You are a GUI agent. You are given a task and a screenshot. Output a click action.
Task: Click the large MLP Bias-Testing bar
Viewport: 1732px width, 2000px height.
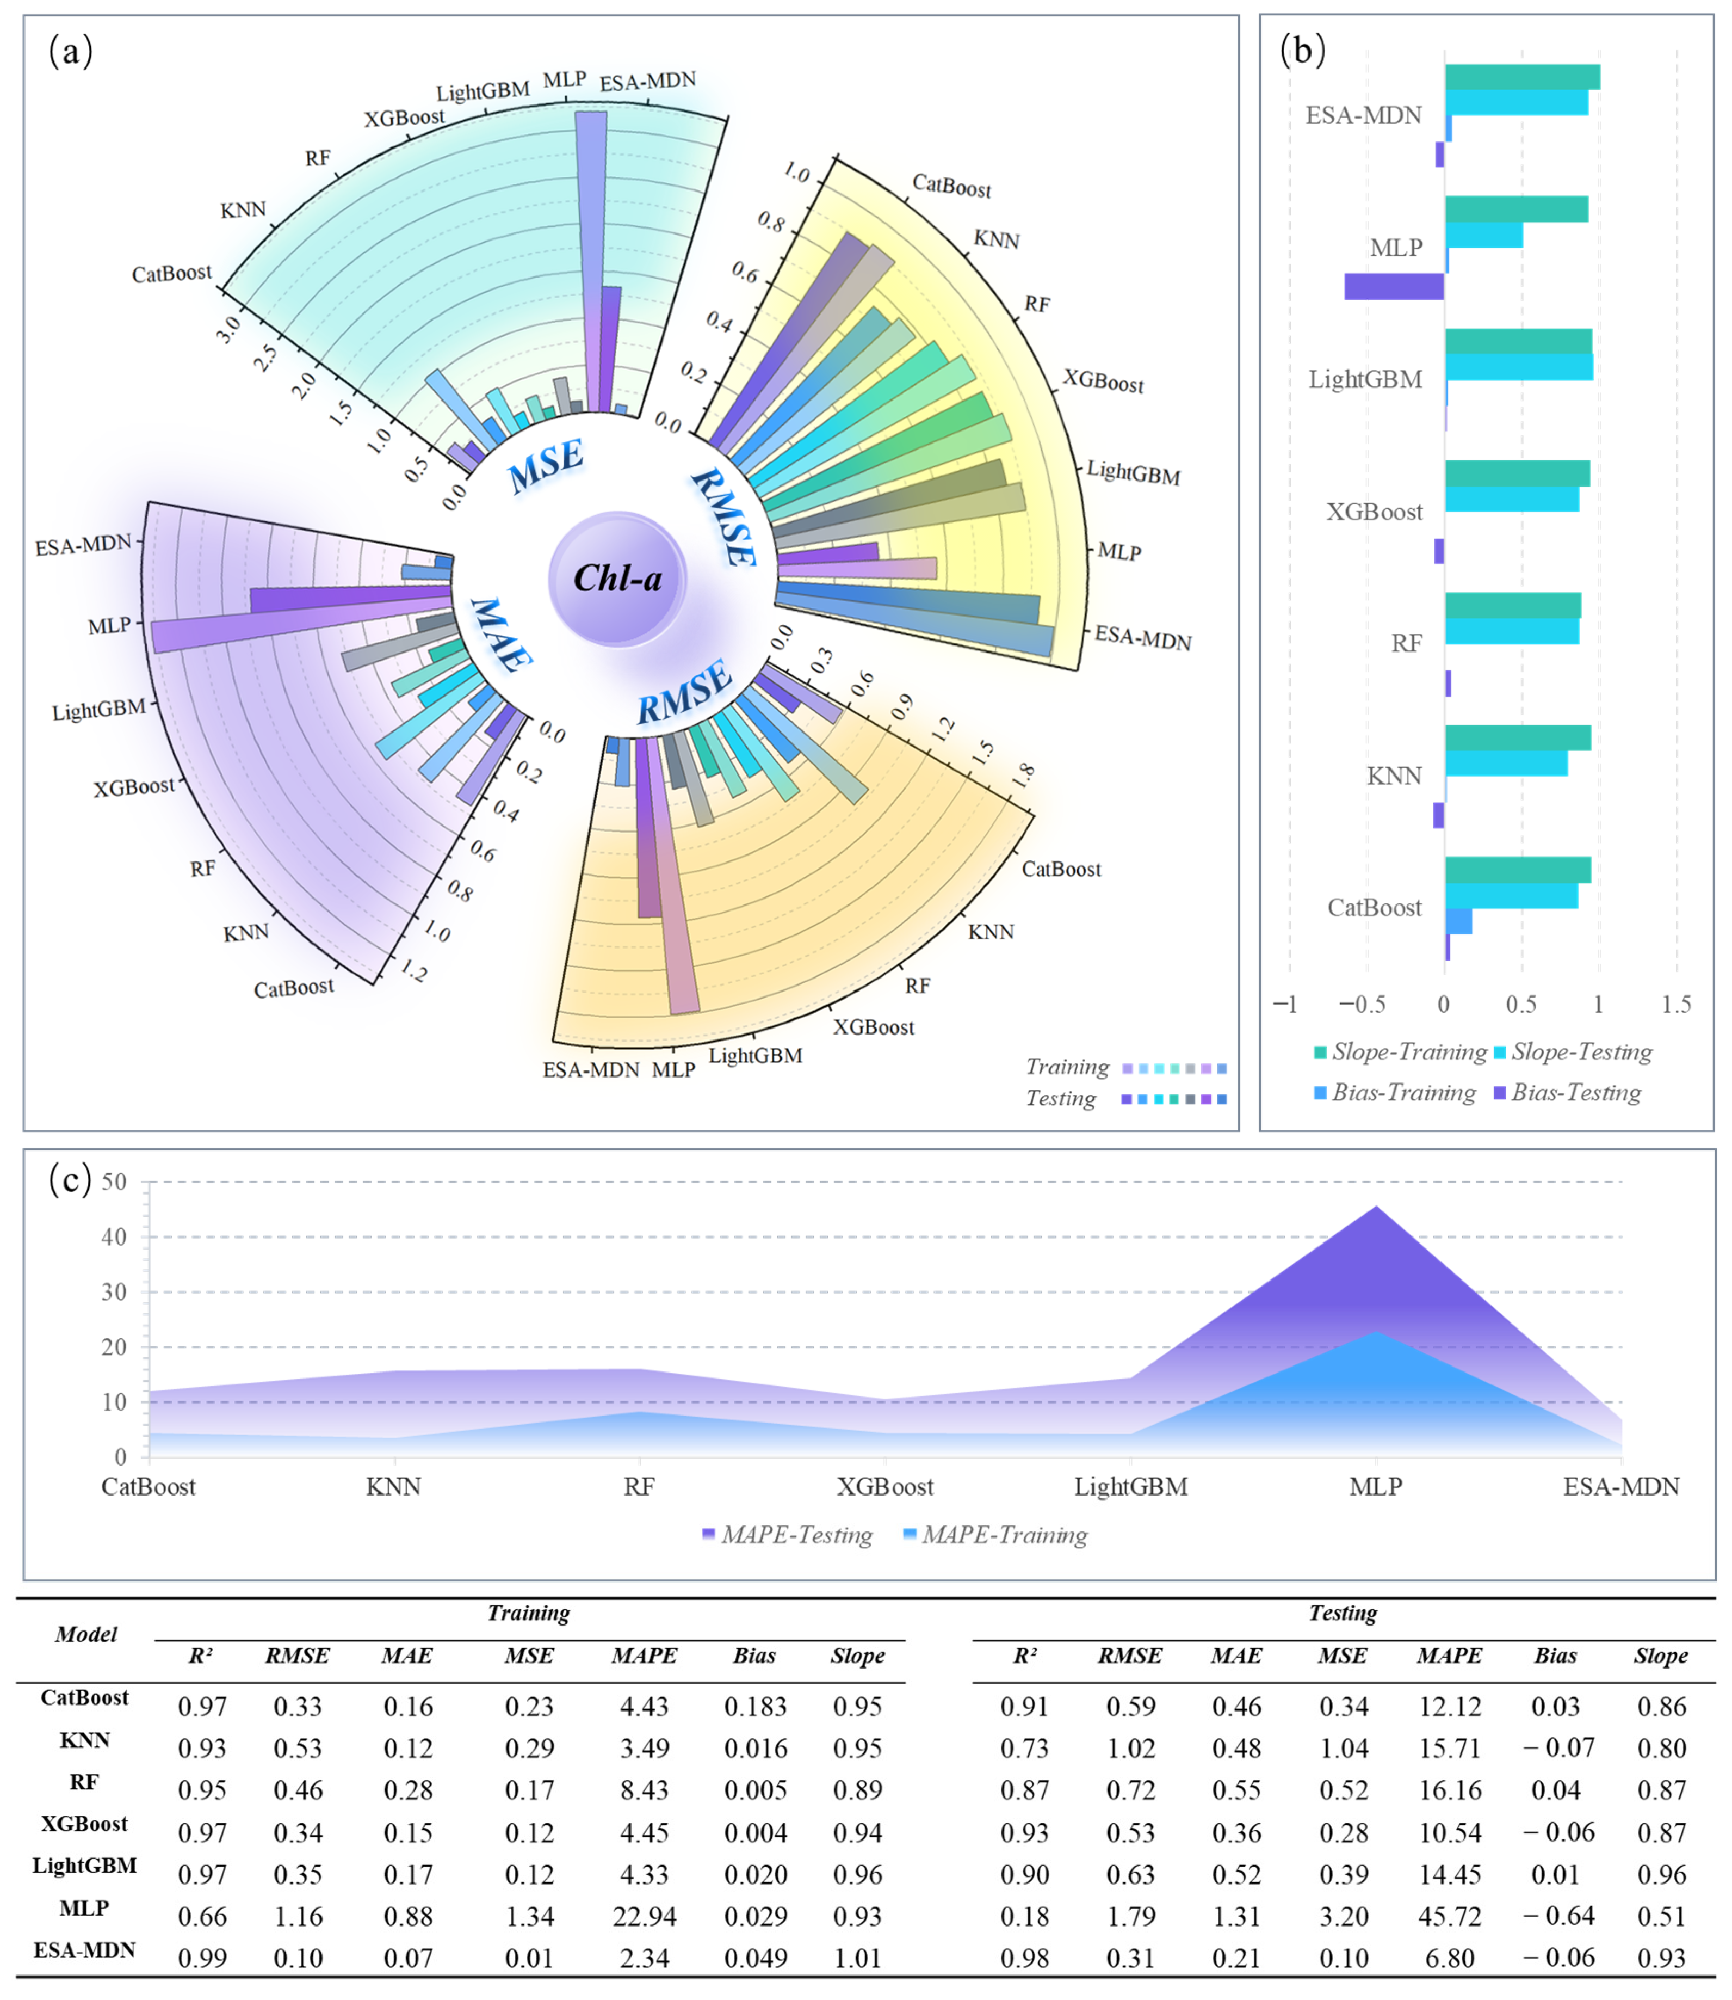(1394, 286)
